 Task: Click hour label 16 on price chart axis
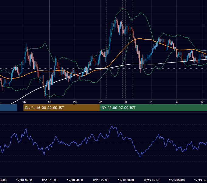pos(24,102)
